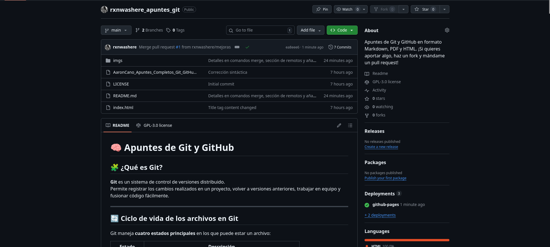
Task: Open the github-pages deployment
Action: [385, 205]
